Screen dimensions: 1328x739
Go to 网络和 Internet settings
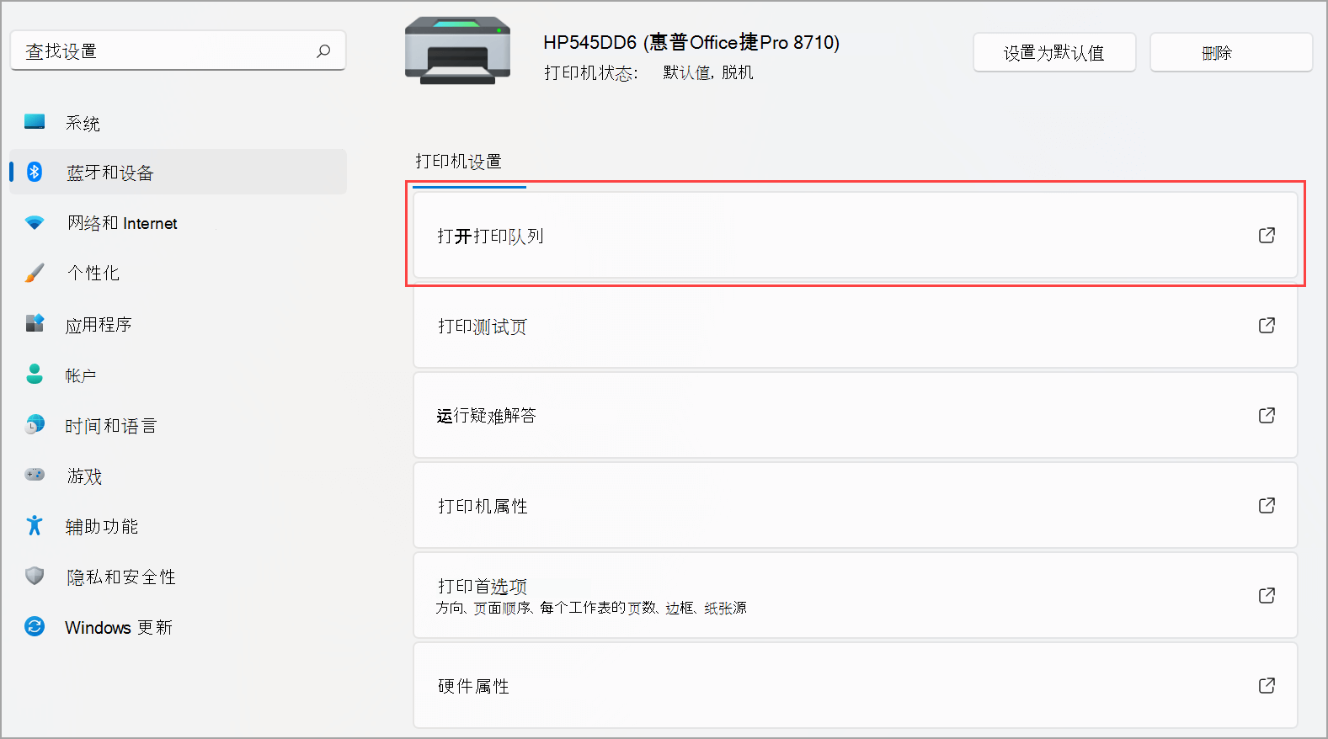pos(178,222)
